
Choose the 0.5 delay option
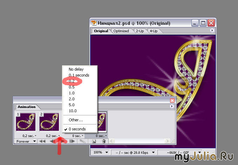[x=80, y=87]
